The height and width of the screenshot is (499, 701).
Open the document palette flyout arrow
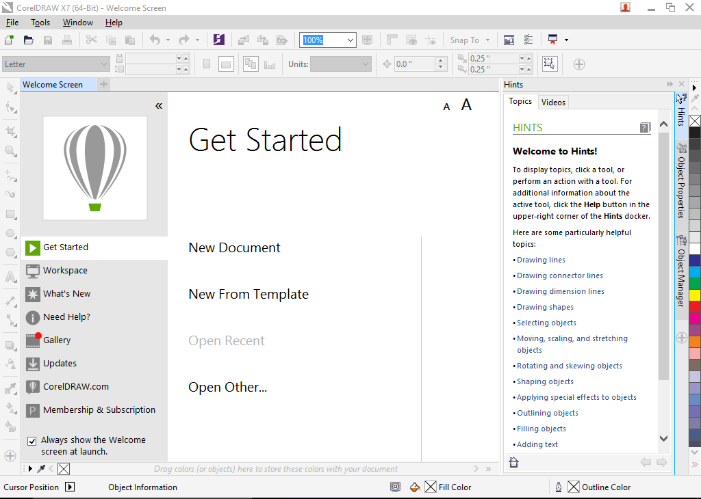coord(30,469)
